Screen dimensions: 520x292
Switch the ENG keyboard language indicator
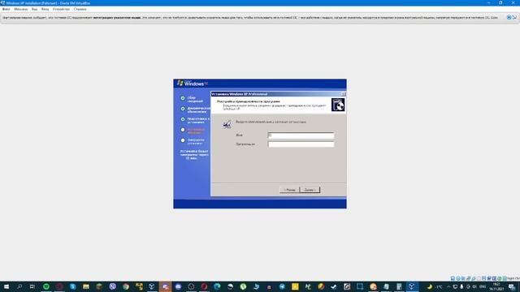point(483,286)
